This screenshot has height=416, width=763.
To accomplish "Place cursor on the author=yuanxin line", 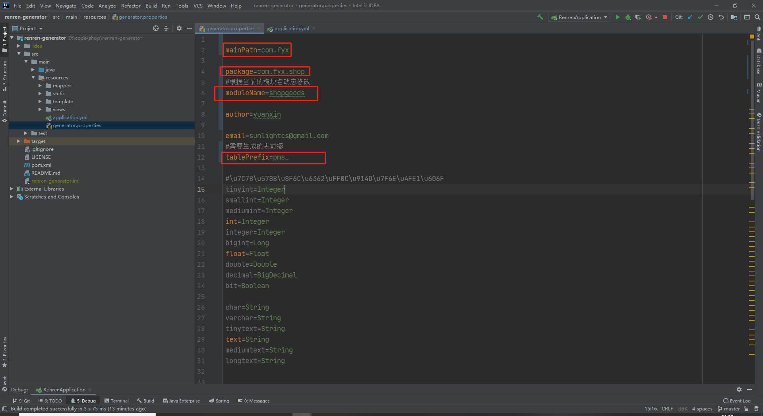I will [x=253, y=114].
